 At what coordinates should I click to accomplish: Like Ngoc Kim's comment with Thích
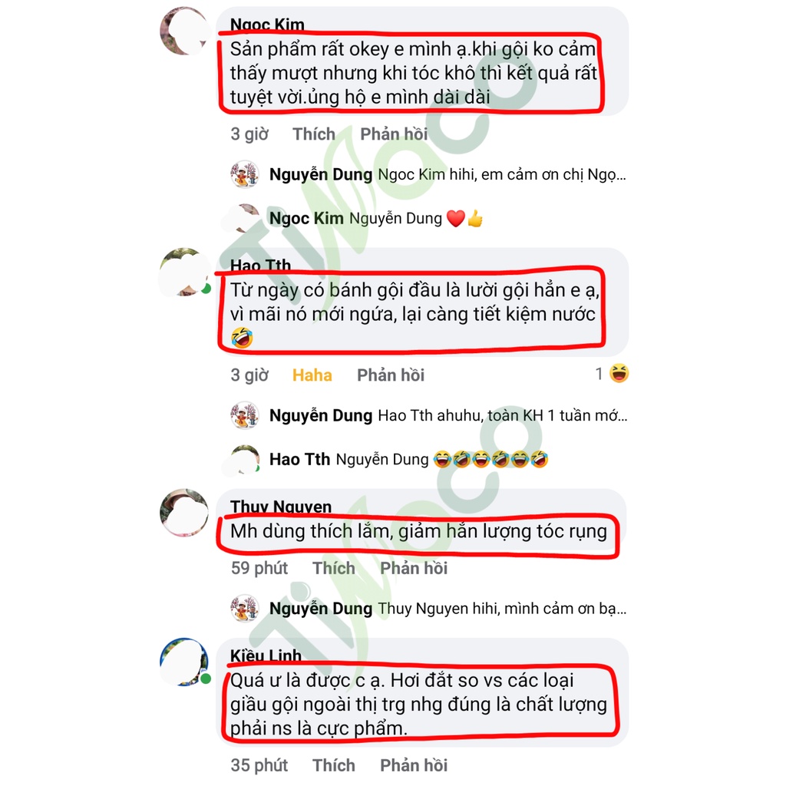point(314,134)
